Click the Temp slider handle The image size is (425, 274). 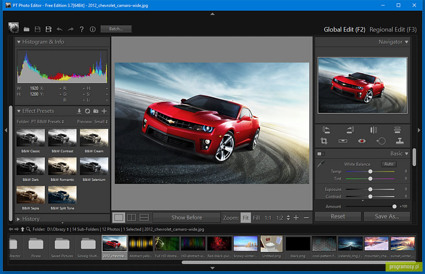click(x=370, y=171)
